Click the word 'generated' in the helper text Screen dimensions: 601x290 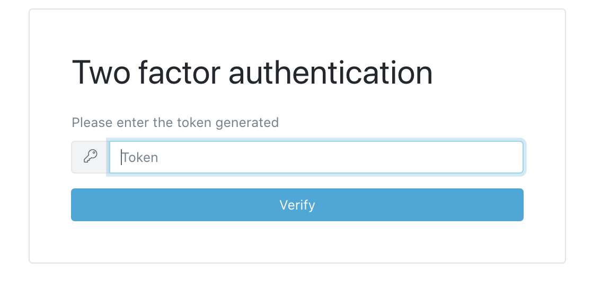tap(246, 123)
